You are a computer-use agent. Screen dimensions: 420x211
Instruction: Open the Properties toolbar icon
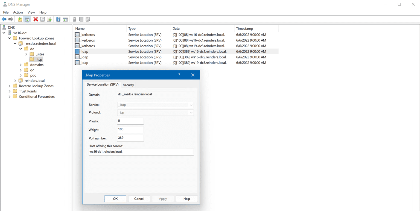point(42,19)
